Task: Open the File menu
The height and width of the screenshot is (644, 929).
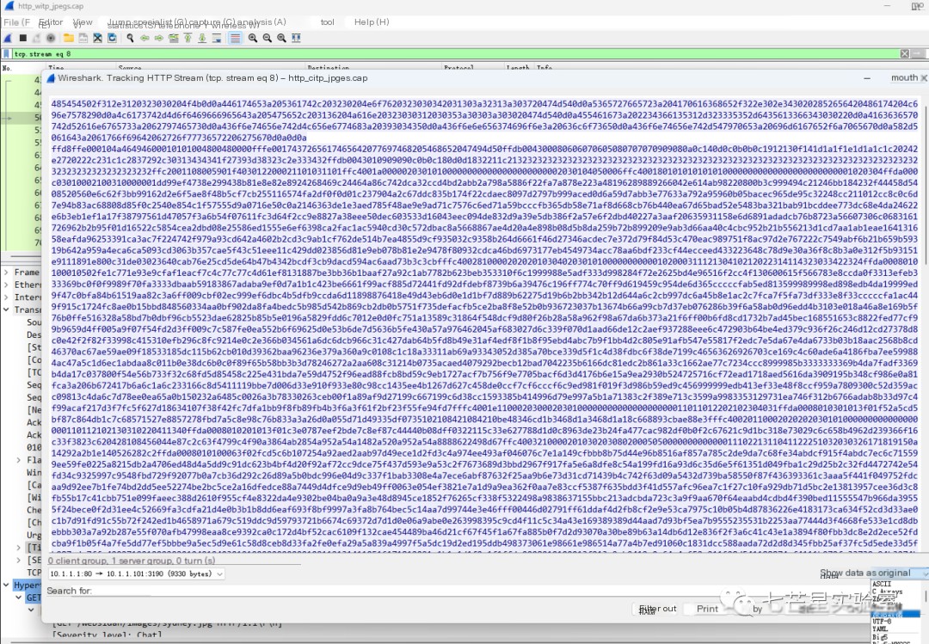Action: (16, 21)
